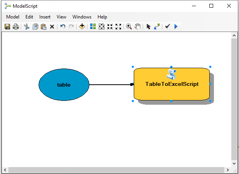The height and width of the screenshot is (174, 239).
Task: Open the Help menu
Action: pyautogui.click(x=102, y=17)
